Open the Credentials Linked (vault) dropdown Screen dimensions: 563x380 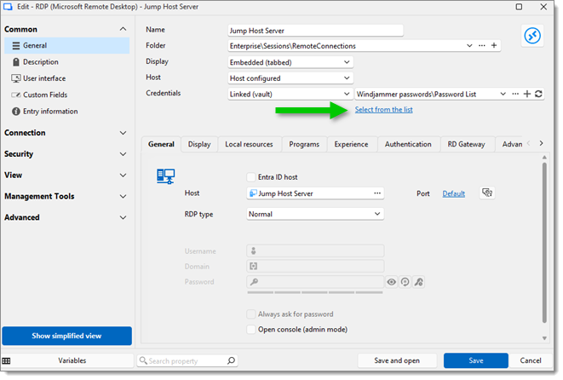[290, 94]
